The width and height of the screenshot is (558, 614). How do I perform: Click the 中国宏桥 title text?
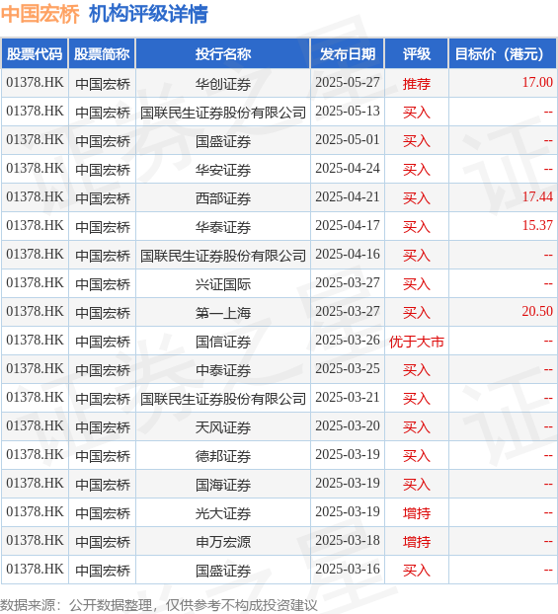coord(40,14)
